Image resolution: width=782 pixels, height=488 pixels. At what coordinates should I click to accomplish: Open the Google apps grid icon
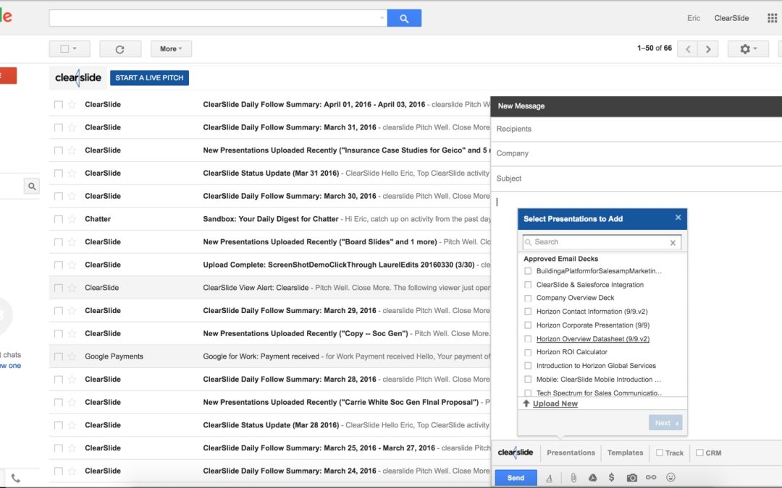click(x=772, y=18)
